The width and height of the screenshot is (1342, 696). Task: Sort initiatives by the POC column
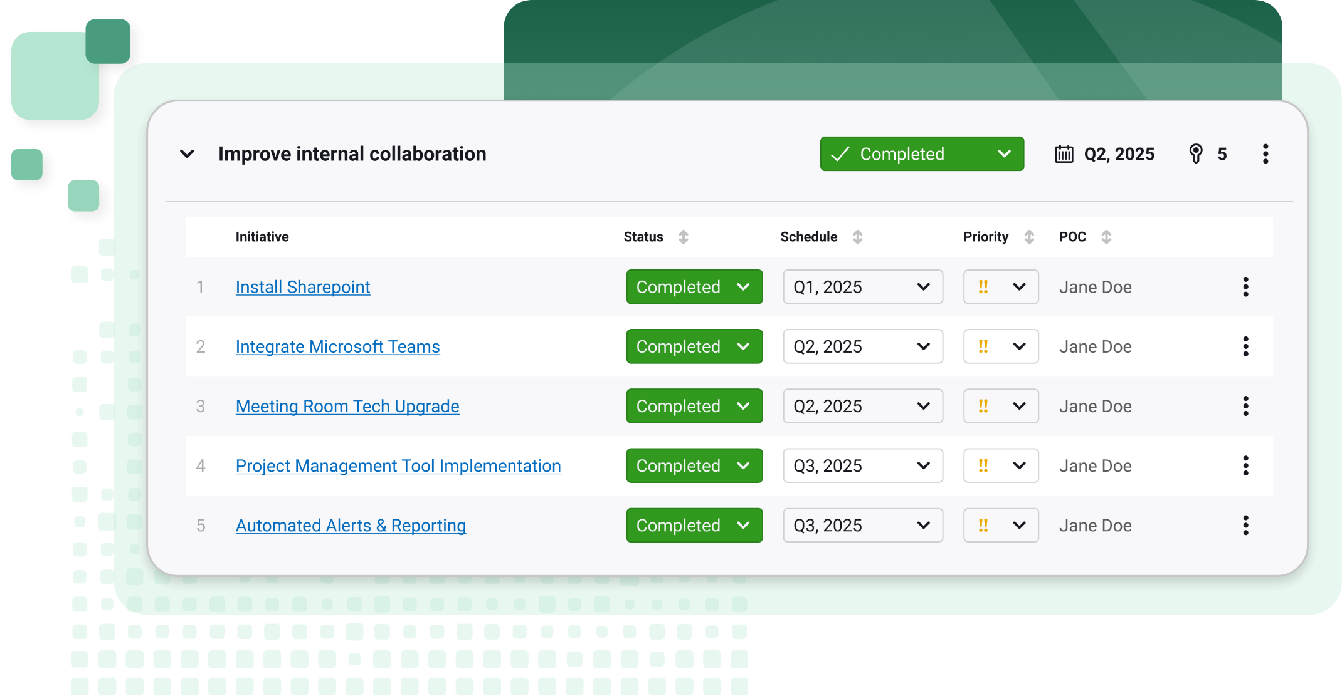click(1106, 237)
